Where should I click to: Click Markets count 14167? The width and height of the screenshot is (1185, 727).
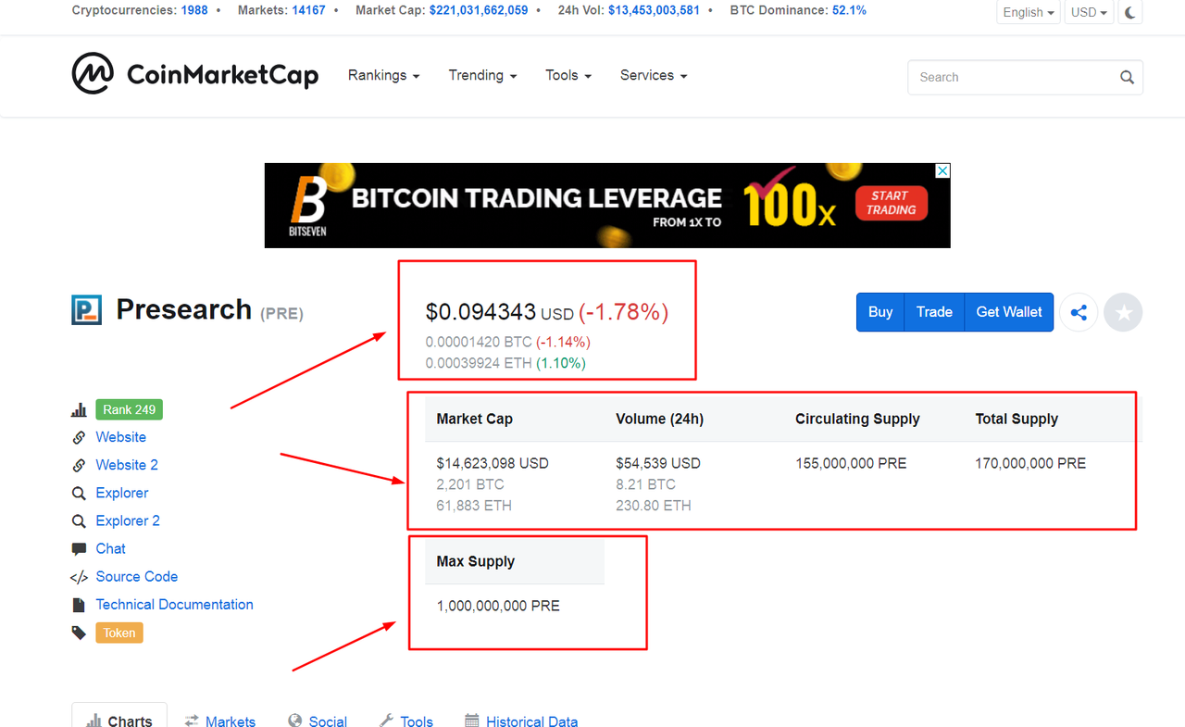[x=308, y=11]
